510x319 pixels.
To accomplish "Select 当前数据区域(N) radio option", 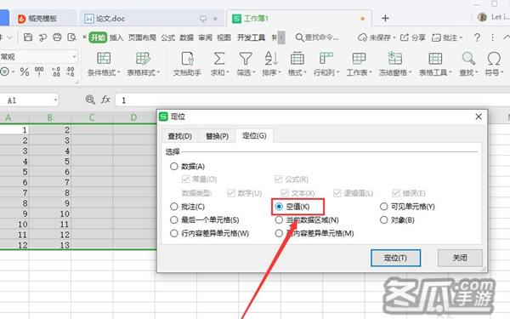I will pyautogui.click(x=279, y=220).
